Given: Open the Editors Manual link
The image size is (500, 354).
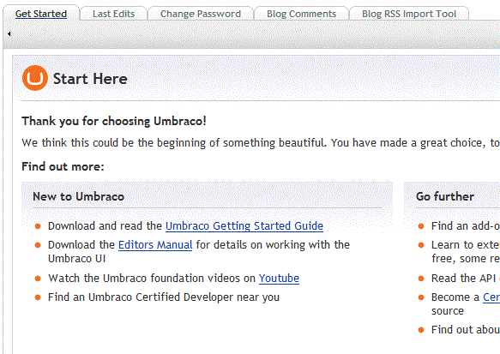Looking at the screenshot, I should point(155,244).
